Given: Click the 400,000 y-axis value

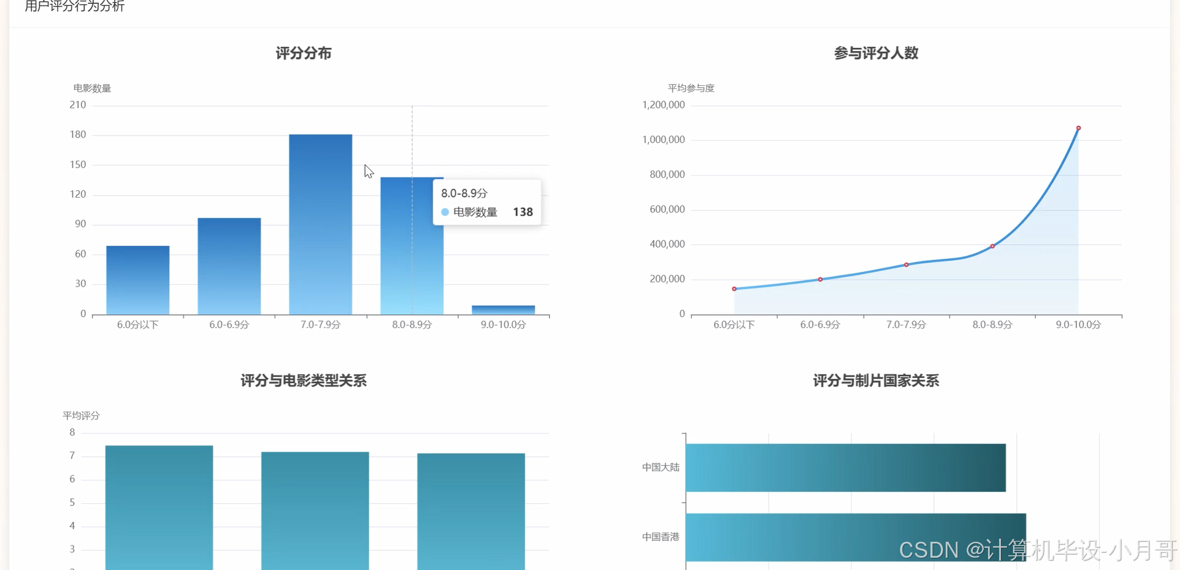Looking at the screenshot, I should point(667,244).
